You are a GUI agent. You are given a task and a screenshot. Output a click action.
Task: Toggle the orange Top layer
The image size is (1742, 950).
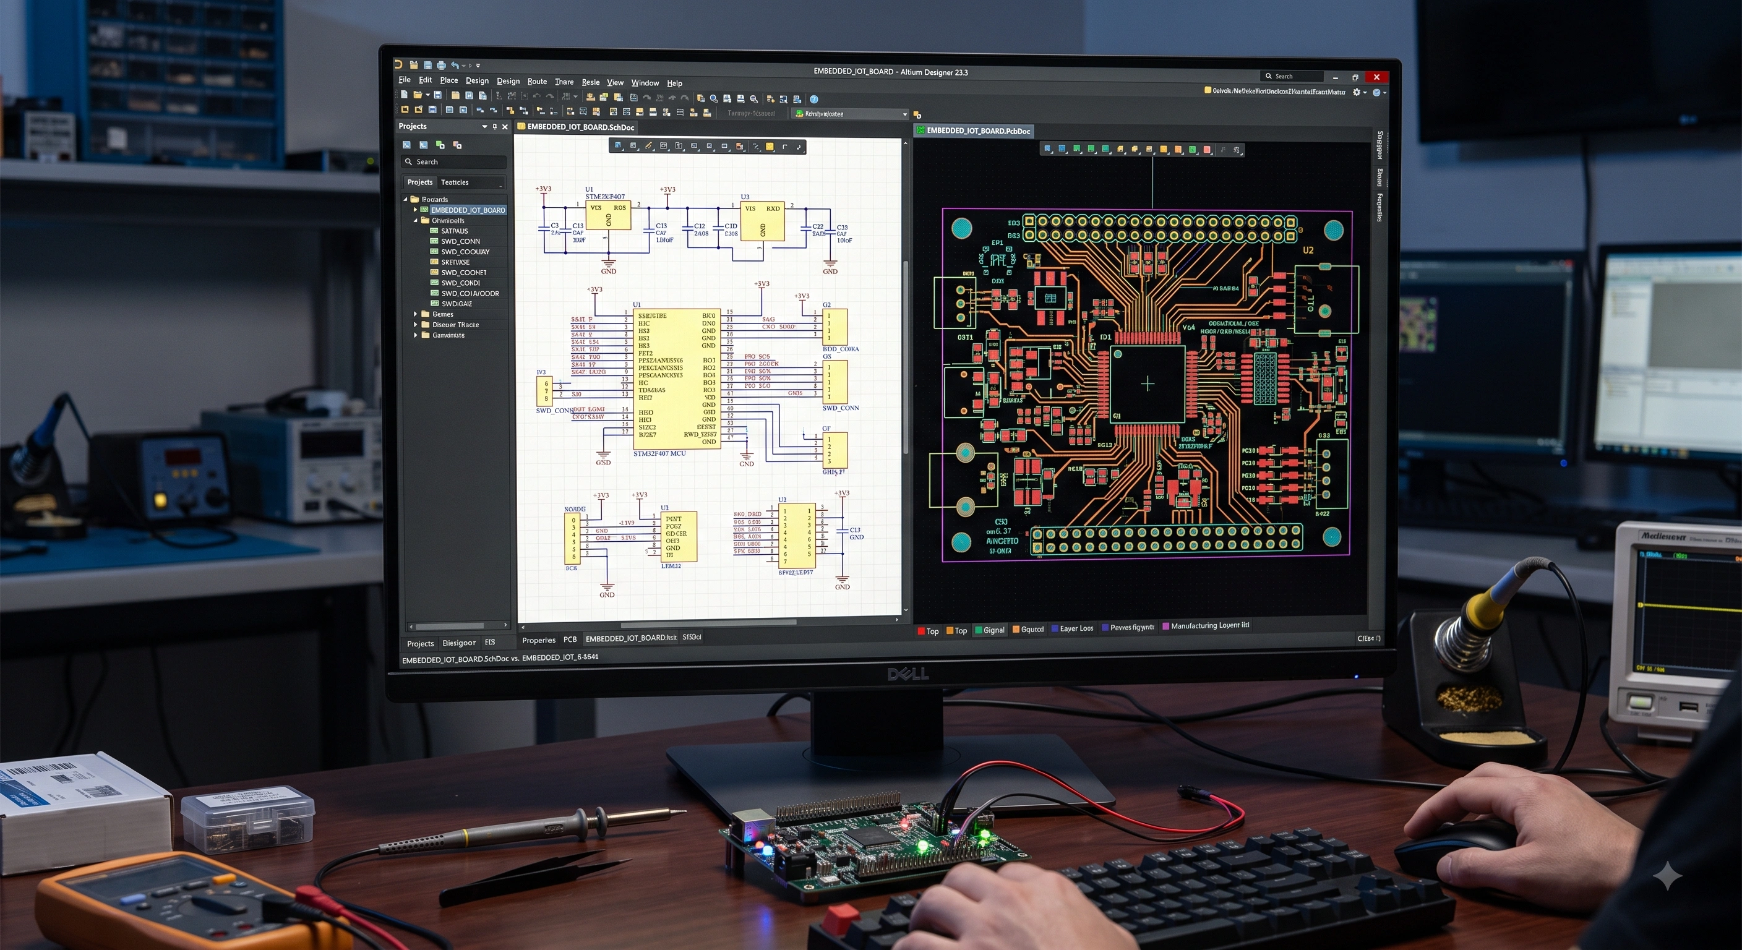click(956, 631)
